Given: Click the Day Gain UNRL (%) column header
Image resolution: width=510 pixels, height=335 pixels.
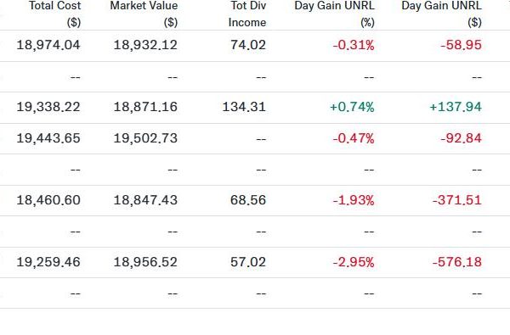Looking at the screenshot, I should [x=334, y=14].
